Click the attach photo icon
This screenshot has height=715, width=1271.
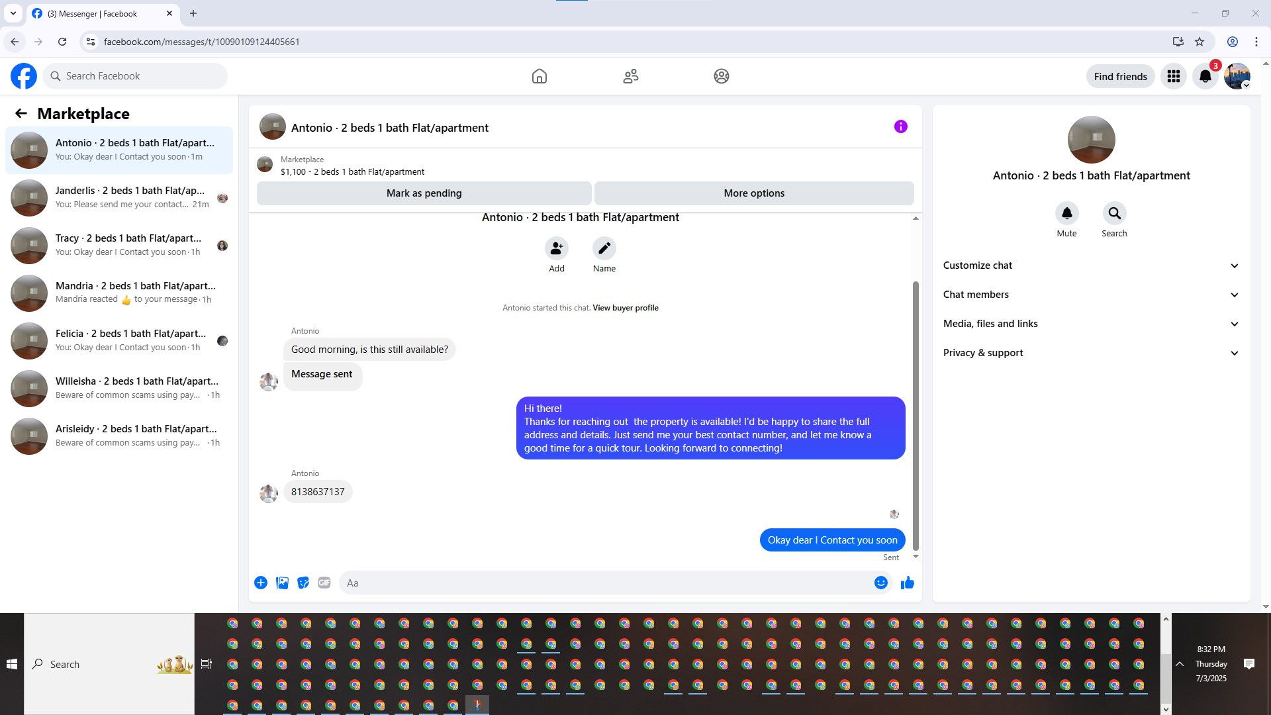click(282, 583)
